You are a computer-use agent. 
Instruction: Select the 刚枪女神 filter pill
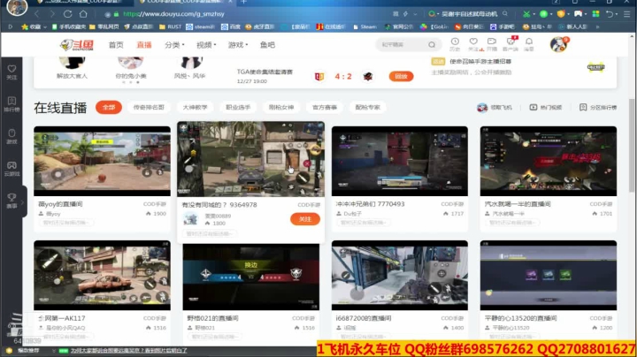pos(281,107)
